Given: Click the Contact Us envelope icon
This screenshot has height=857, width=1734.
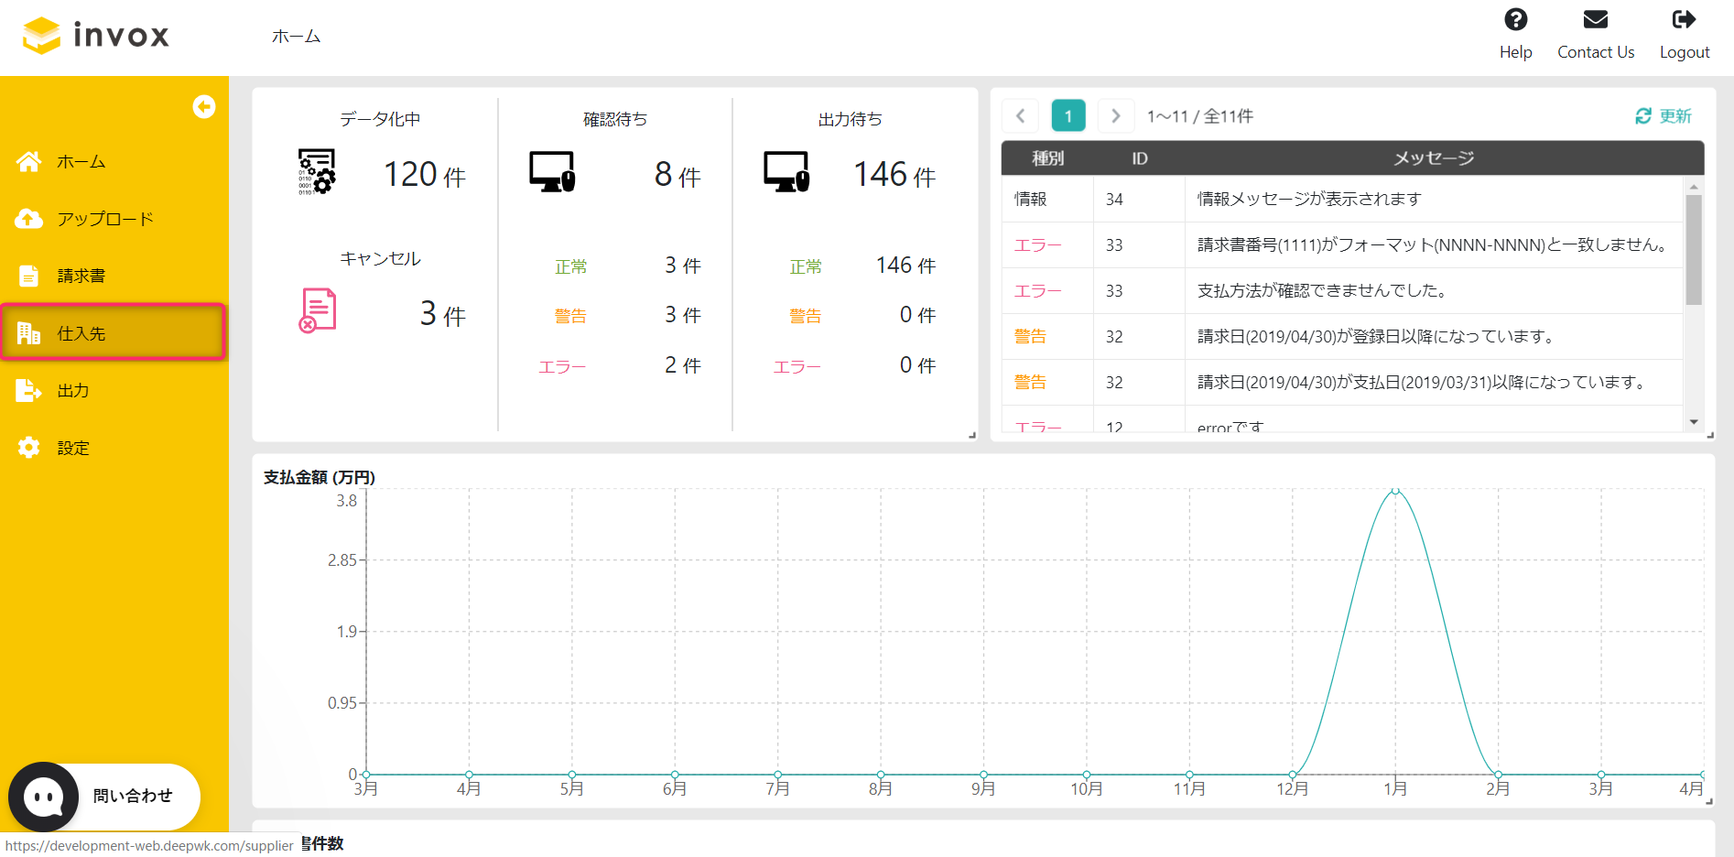Looking at the screenshot, I should pos(1595,20).
